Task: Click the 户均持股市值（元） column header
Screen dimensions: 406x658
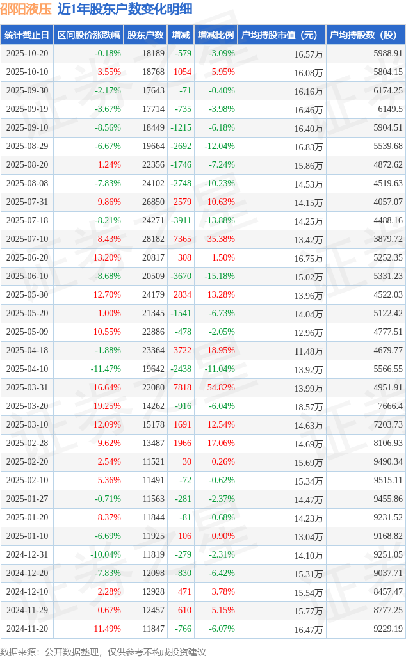Action: click(281, 35)
